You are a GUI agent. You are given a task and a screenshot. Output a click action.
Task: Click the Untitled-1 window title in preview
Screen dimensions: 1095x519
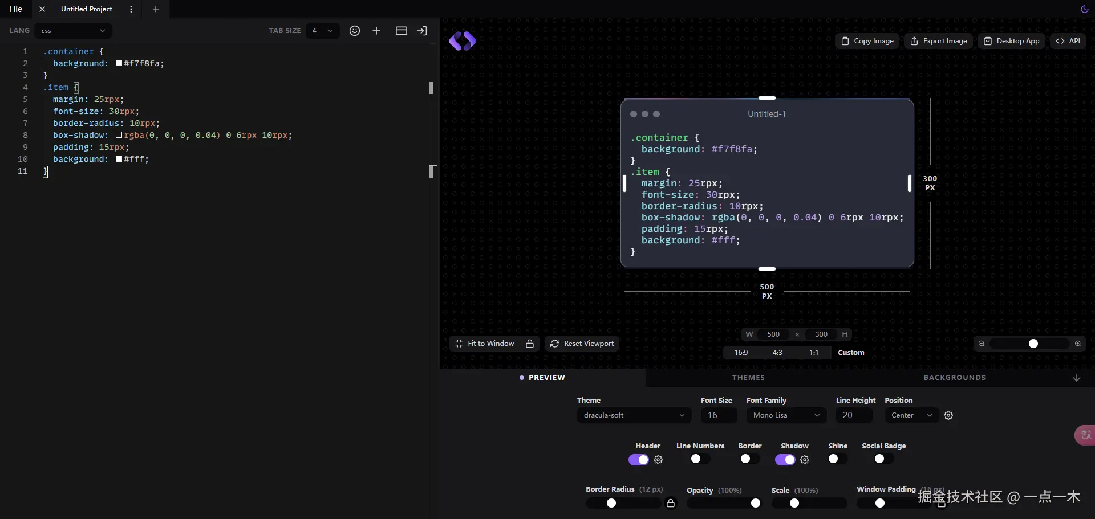click(x=766, y=114)
